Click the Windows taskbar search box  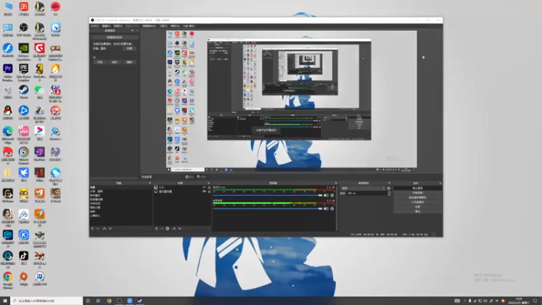[46, 300]
